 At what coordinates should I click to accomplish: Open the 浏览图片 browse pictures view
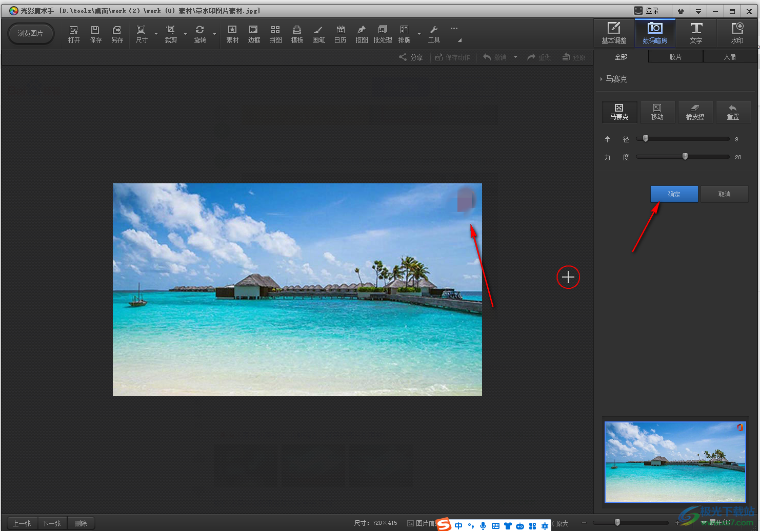coord(31,34)
